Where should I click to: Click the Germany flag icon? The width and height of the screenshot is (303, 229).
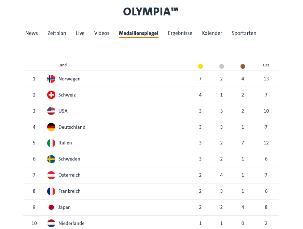point(51,127)
